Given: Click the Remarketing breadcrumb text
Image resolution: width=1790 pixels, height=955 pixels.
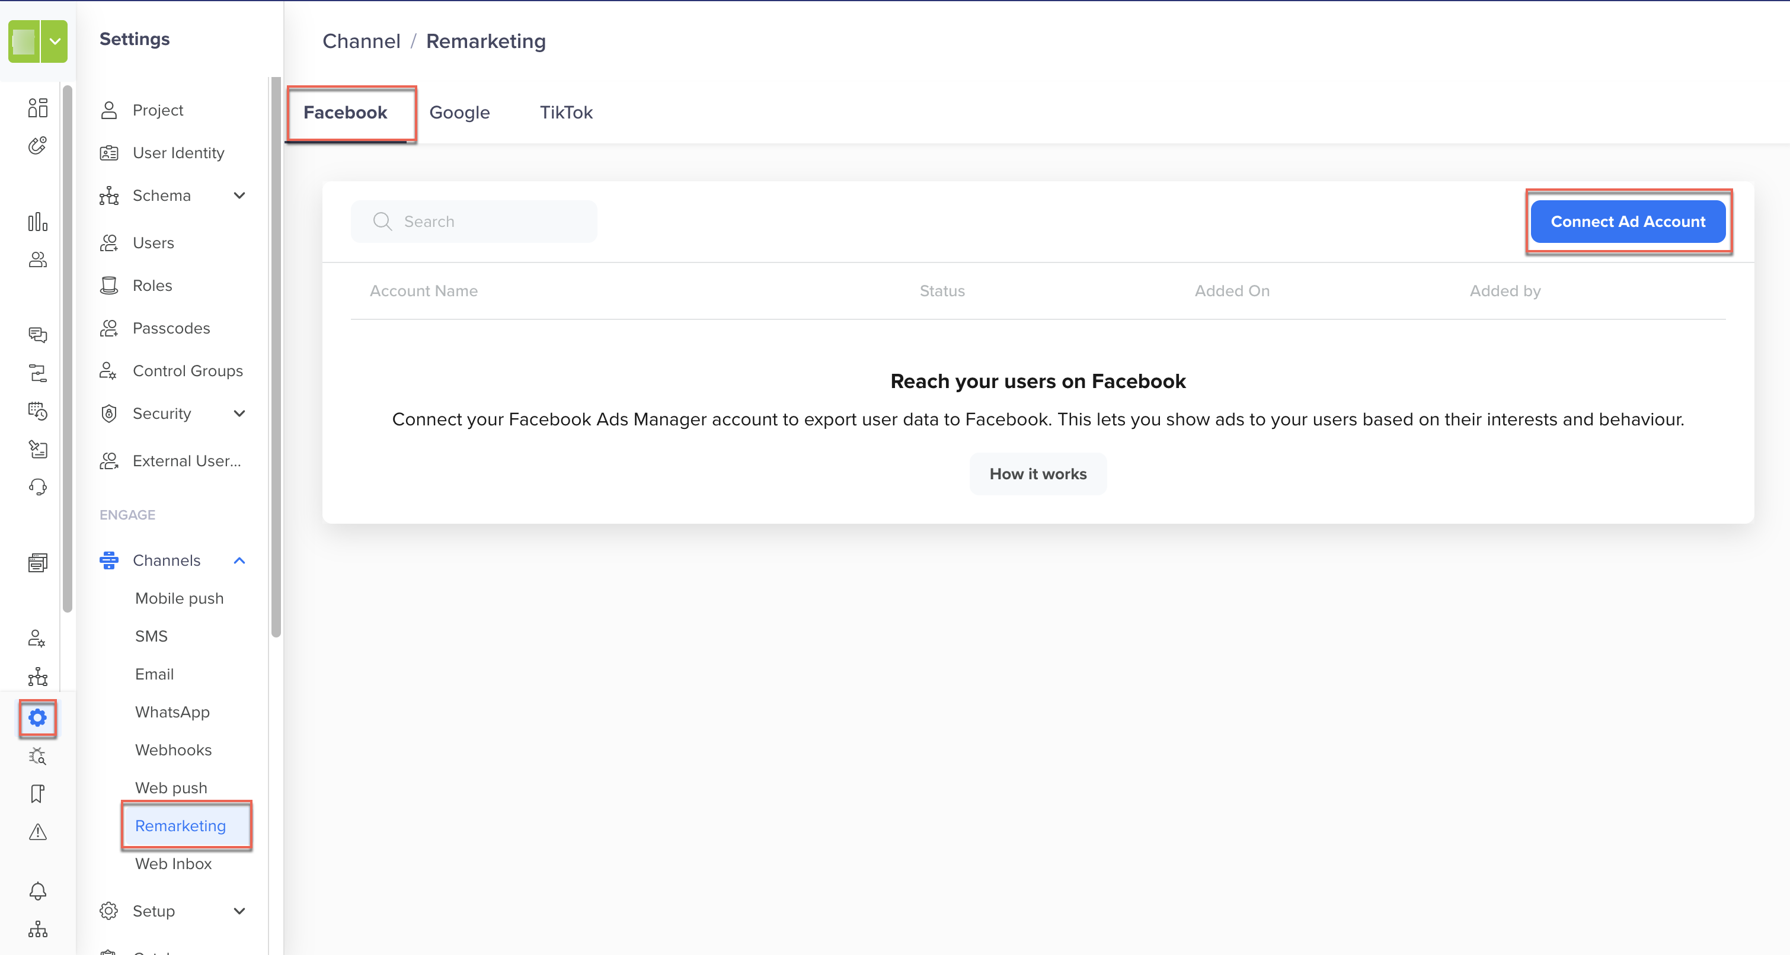Looking at the screenshot, I should point(485,41).
